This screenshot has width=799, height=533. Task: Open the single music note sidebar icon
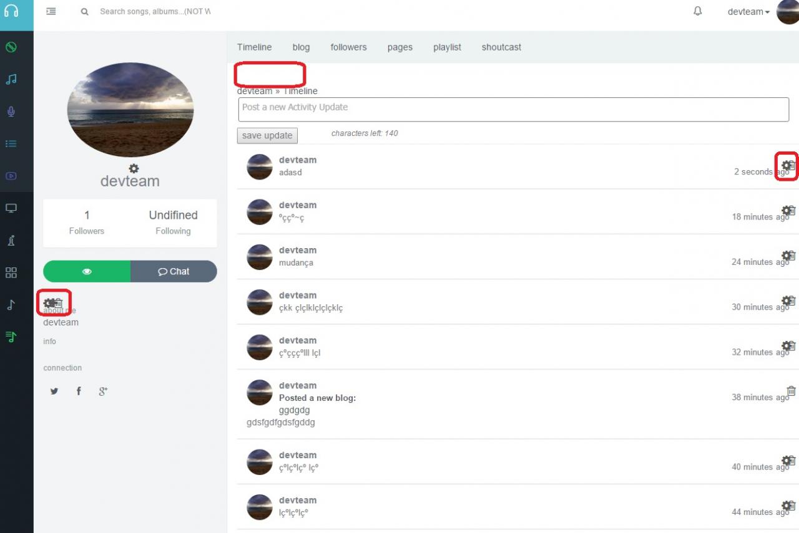[x=11, y=305]
